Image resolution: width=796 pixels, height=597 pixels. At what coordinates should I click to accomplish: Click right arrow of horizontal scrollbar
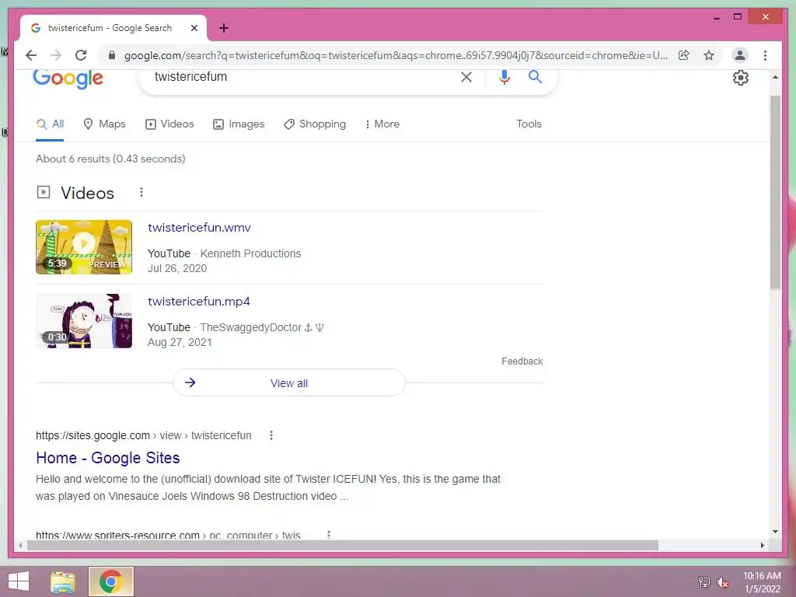tap(762, 545)
